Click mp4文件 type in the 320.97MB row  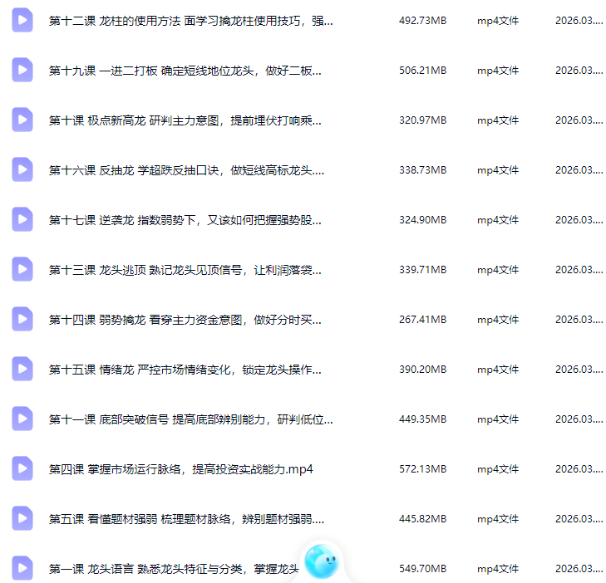tap(497, 120)
